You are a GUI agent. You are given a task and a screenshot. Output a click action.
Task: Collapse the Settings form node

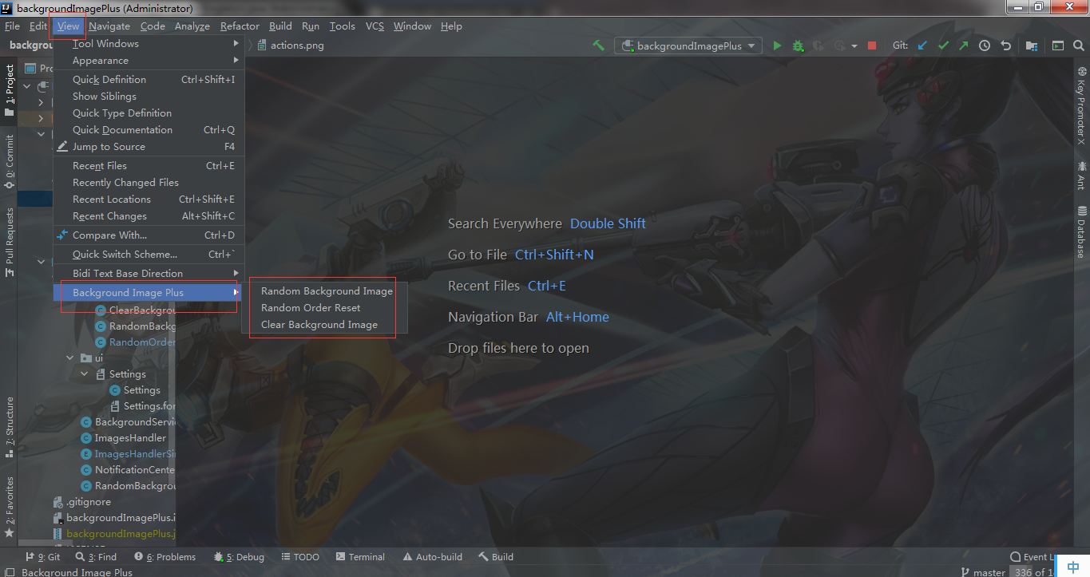[x=85, y=374]
